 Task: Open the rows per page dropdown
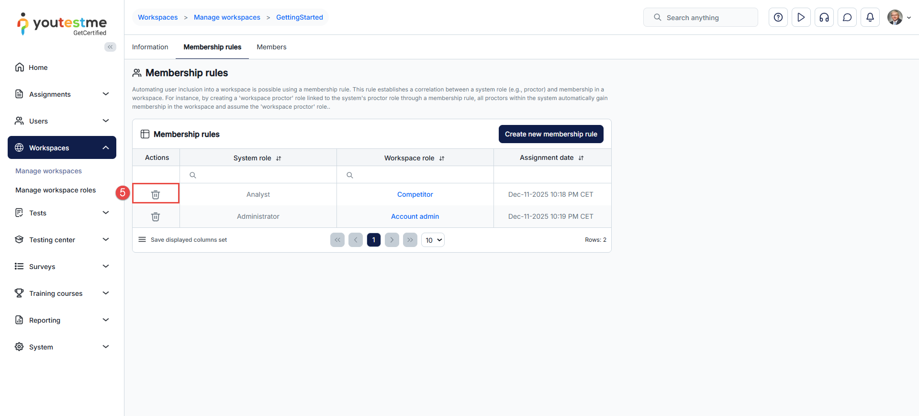pos(433,240)
